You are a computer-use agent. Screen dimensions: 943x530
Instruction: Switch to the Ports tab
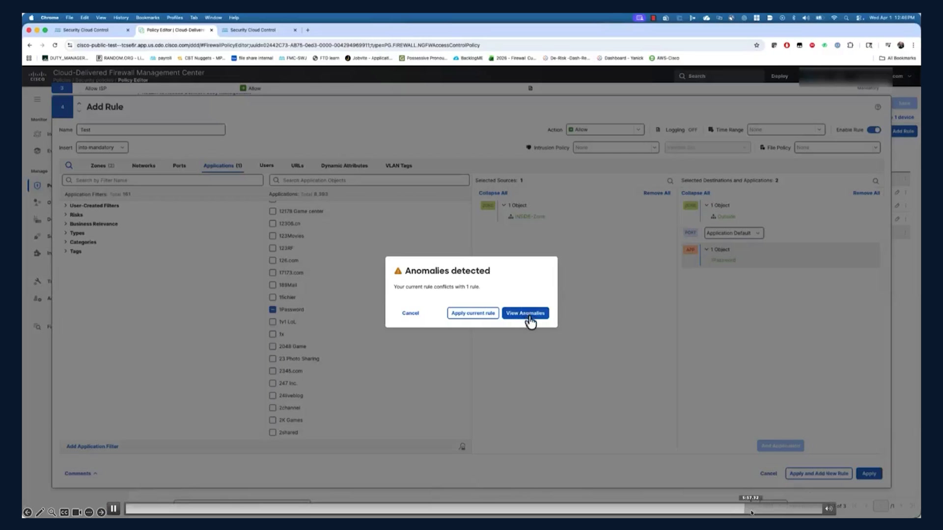179,166
